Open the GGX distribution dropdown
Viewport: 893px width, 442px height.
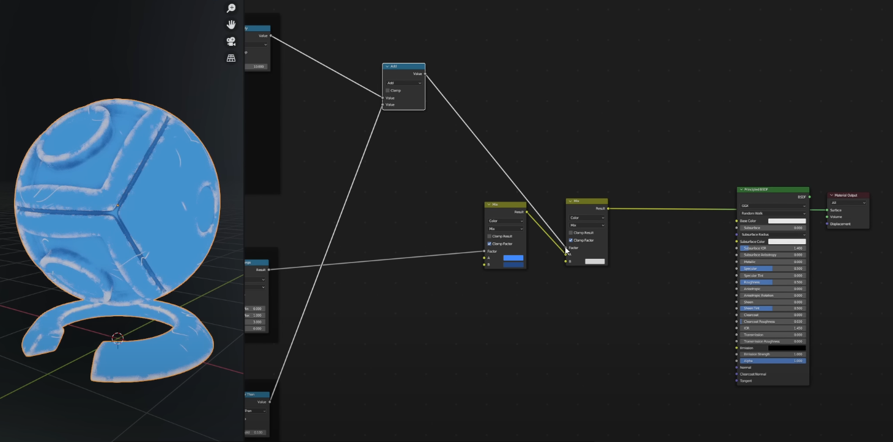773,206
